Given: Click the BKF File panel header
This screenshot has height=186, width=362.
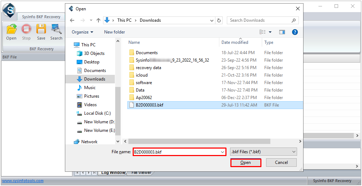Looking at the screenshot, I should point(32,57).
